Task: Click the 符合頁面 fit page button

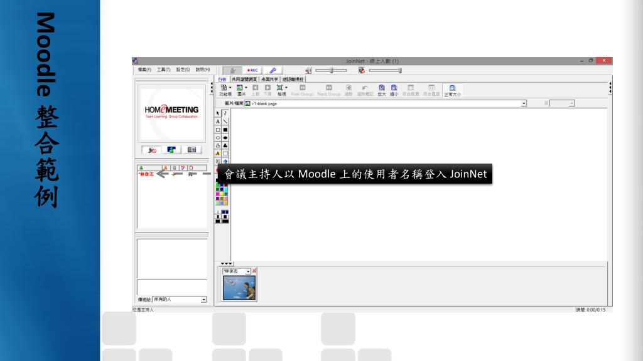Action: click(411, 90)
